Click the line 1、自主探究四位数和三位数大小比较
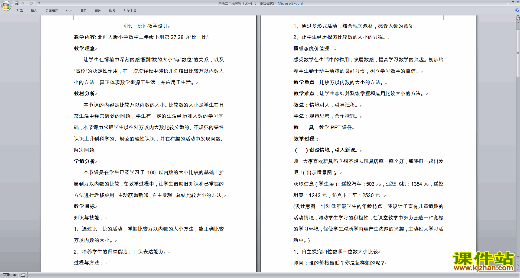Screen dimensions: 520x278 coord(336,252)
